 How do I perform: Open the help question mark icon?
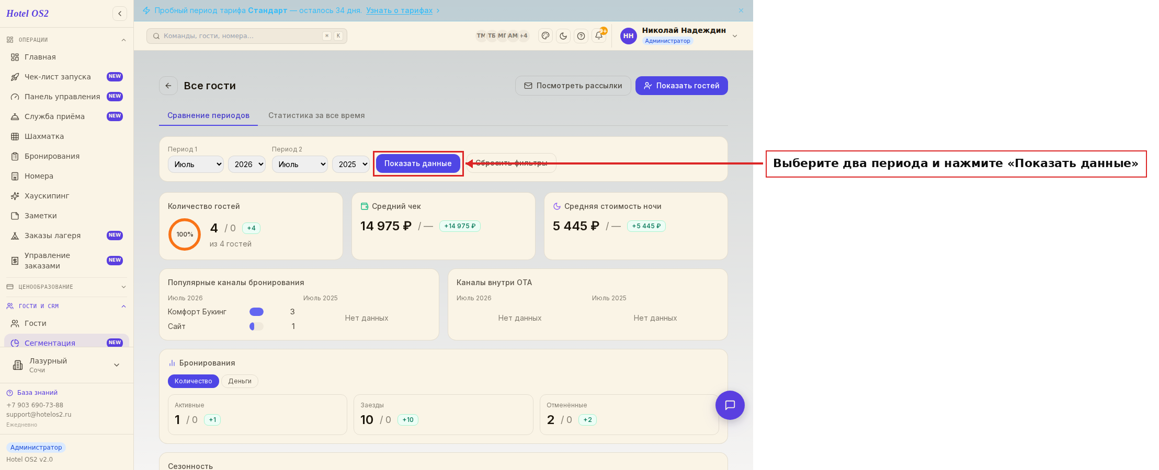coord(581,36)
